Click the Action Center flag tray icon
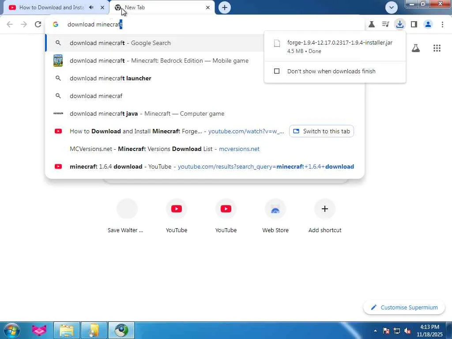The image size is (452, 339). pyautogui.click(x=386, y=331)
